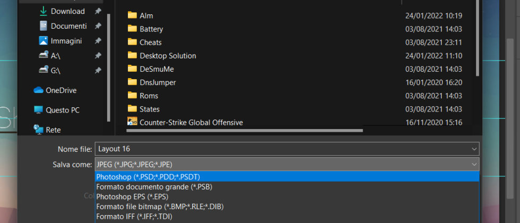Click the pin icon beside Documenti
The width and height of the screenshot is (520, 223).
pos(98,26)
